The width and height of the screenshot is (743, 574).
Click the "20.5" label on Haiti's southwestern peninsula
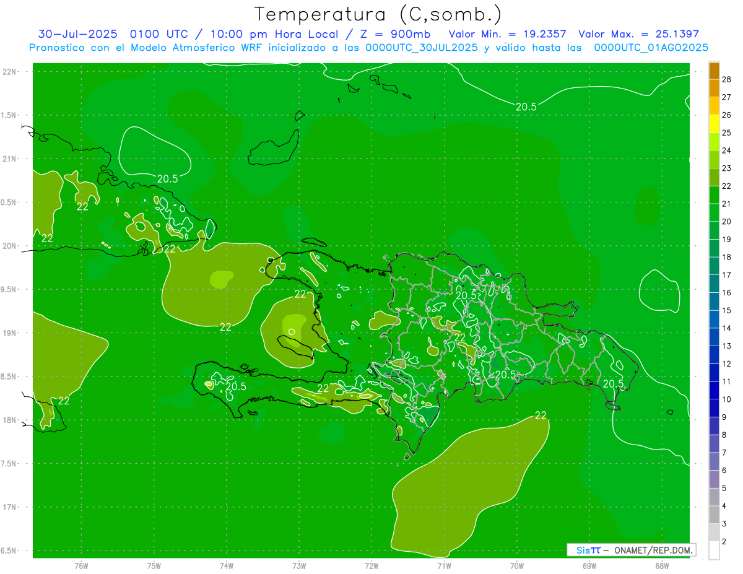(236, 386)
